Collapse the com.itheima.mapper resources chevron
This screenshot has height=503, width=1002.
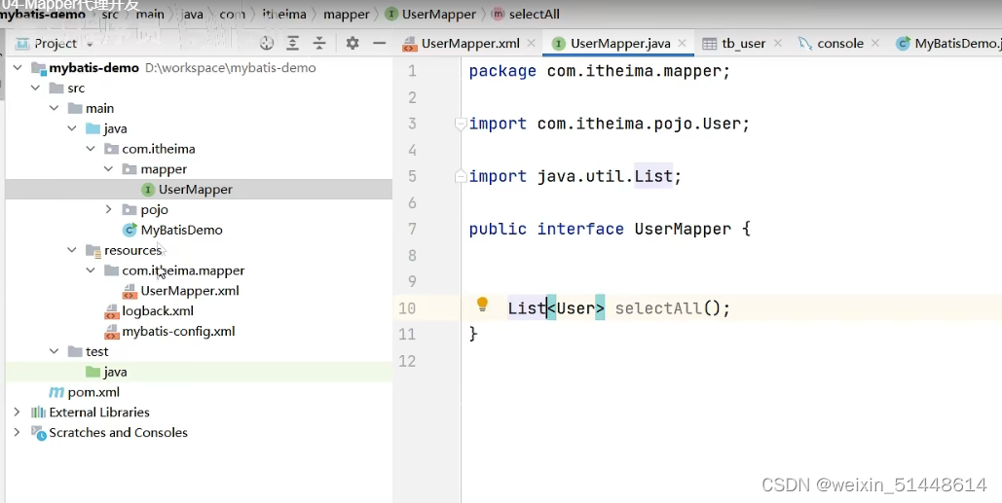[x=91, y=270]
